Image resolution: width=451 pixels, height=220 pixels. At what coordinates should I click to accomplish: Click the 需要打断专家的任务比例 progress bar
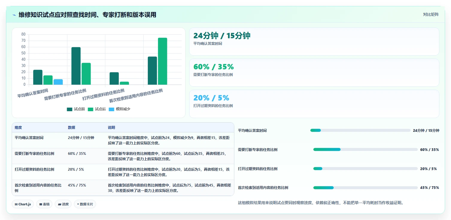(365, 149)
